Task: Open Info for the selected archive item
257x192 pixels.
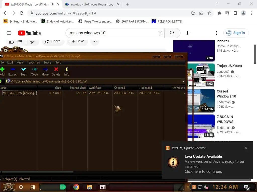Action: [x=67, y=71]
